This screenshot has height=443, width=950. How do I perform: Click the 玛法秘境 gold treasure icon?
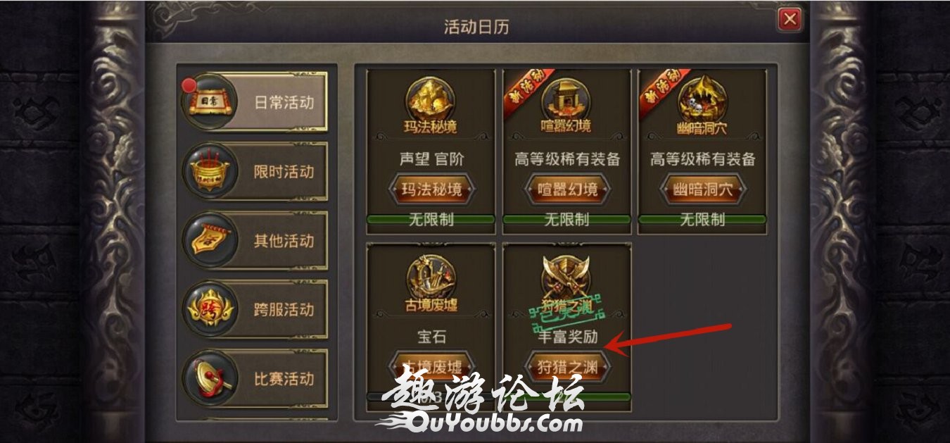click(x=430, y=101)
